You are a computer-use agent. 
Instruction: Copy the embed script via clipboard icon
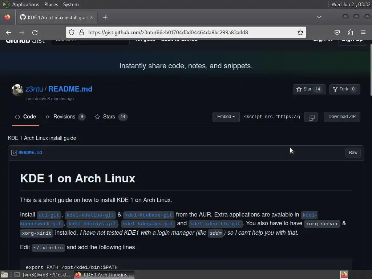coord(311,117)
